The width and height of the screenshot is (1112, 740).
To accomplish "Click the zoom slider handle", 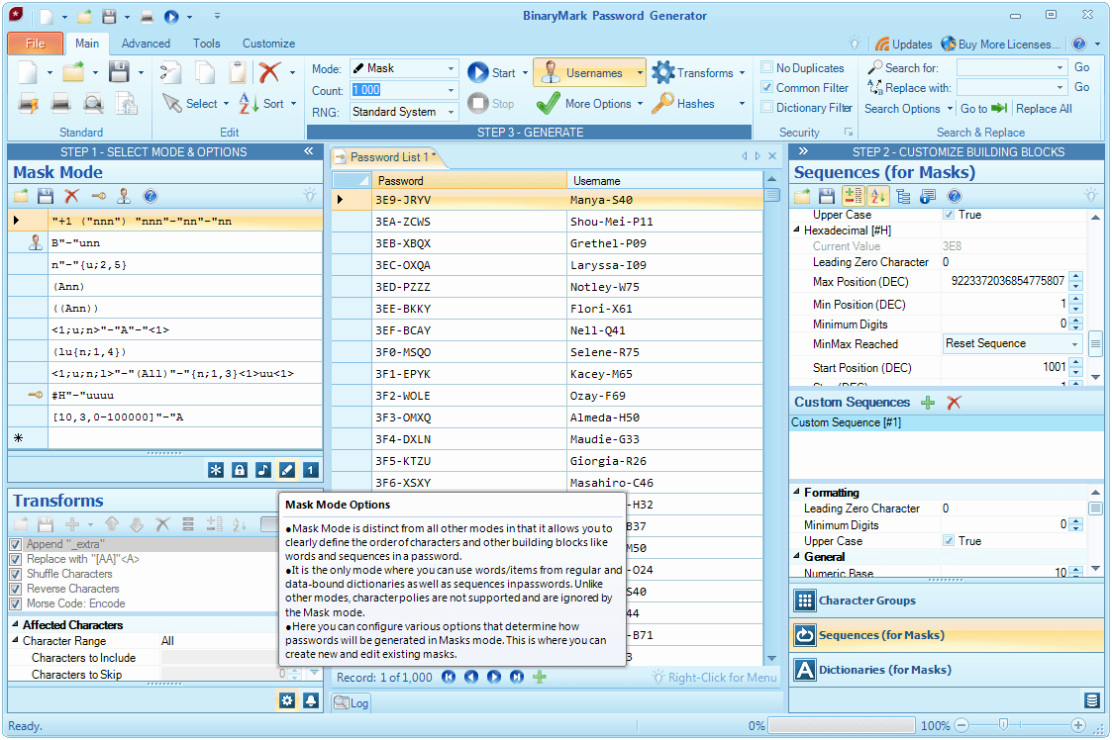I will [1003, 724].
